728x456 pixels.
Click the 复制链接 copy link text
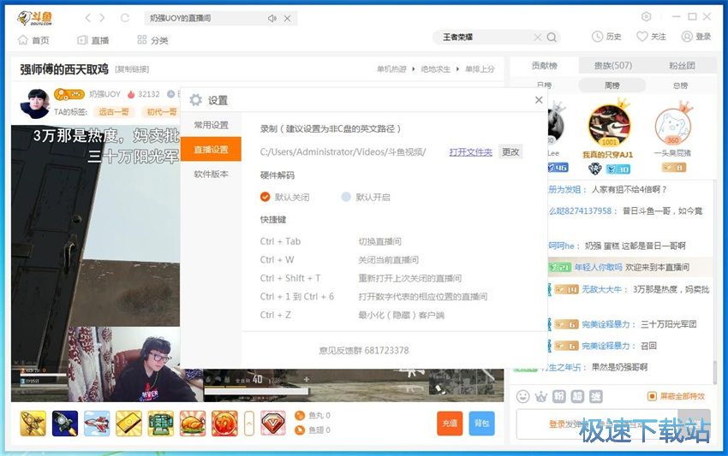click(x=132, y=69)
